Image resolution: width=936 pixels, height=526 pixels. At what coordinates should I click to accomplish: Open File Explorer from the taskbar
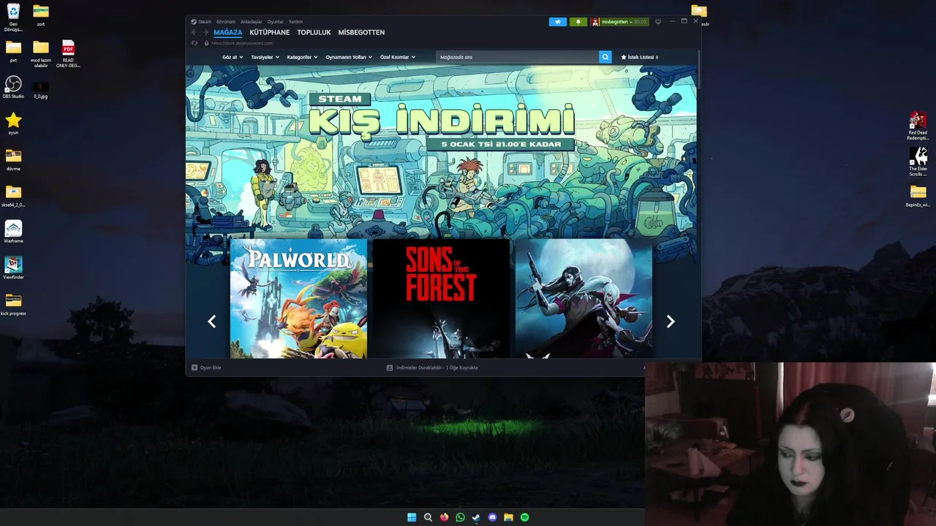click(x=508, y=517)
